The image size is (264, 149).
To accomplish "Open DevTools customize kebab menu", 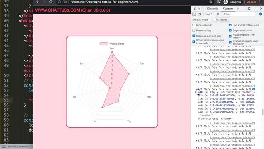I will click(255, 8).
